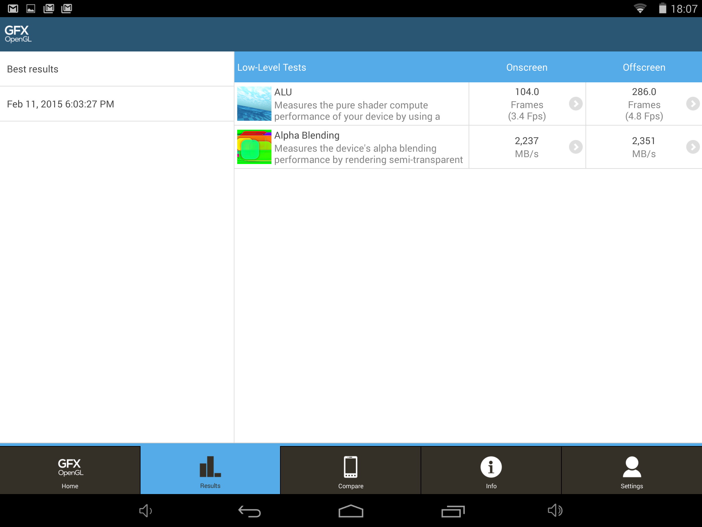Click the Alpha Blending test title
The width and height of the screenshot is (702, 527).
pos(307,136)
